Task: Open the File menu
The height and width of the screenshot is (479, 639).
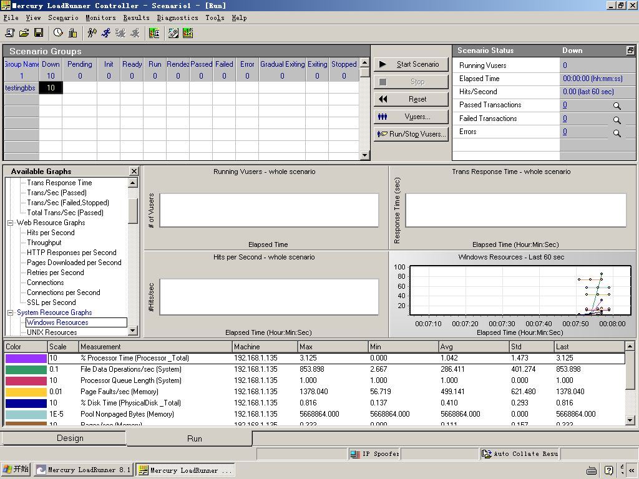Action: [x=11, y=18]
